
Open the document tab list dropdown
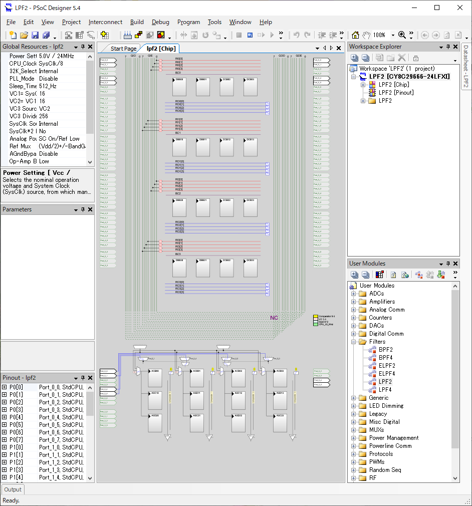pyautogui.click(x=317, y=48)
